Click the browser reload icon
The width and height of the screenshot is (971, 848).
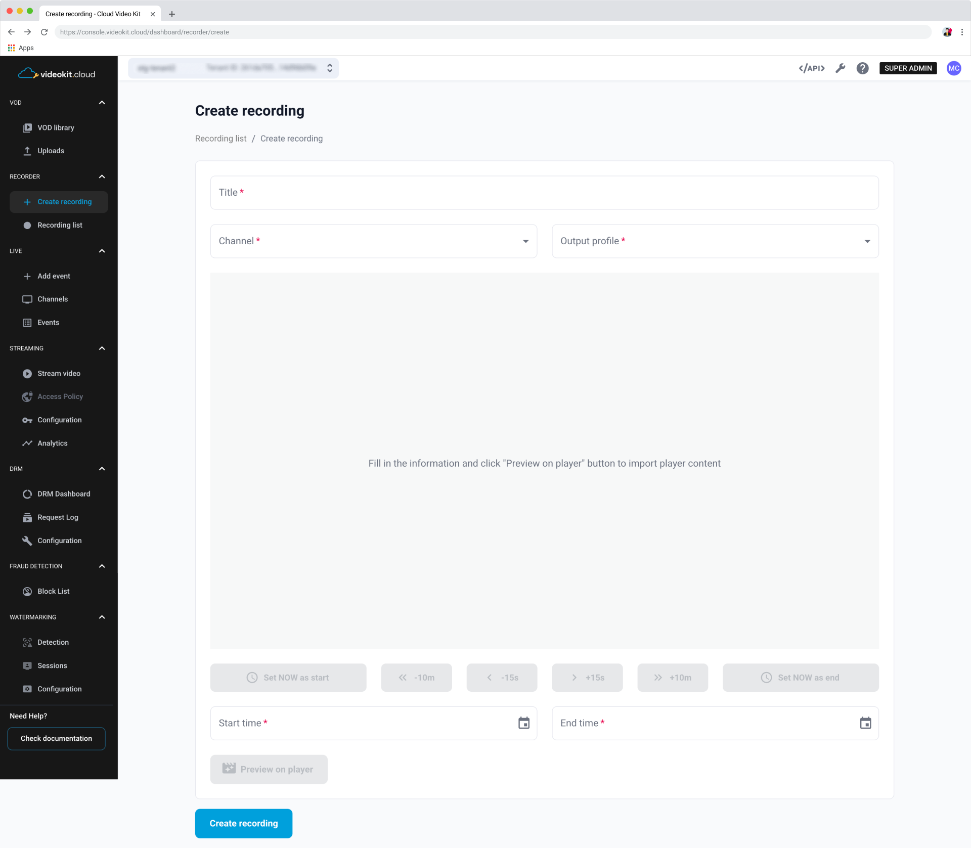[44, 32]
